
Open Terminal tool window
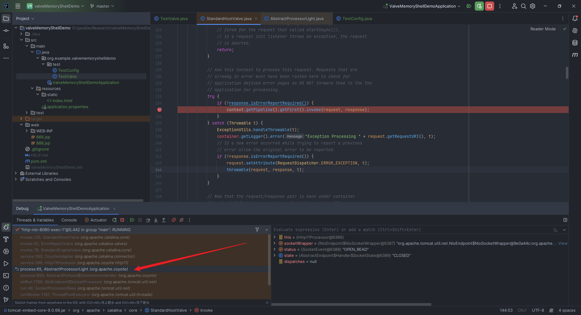point(6,276)
